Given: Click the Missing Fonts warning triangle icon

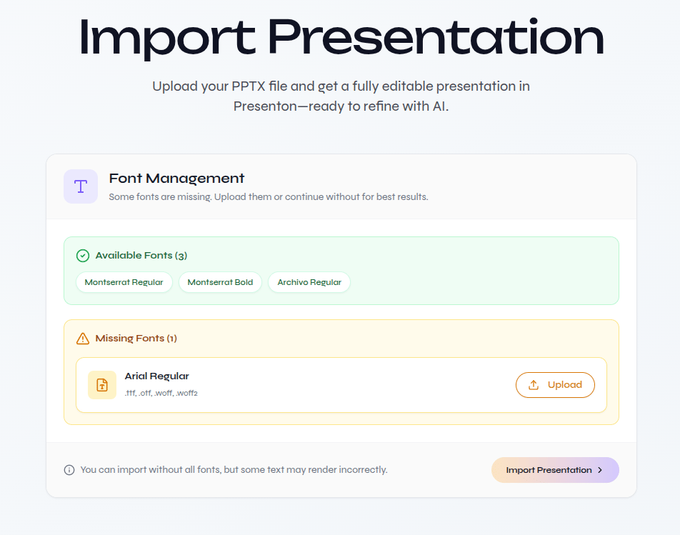Looking at the screenshot, I should click(83, 339).
